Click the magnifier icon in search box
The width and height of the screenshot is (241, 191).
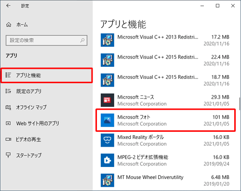82,40
